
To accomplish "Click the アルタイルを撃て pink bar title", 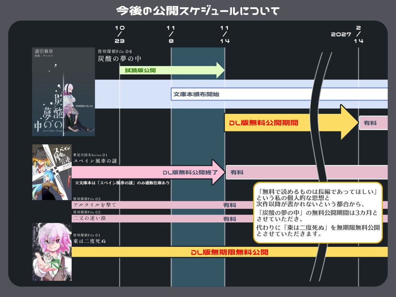I will pos(95,205).
